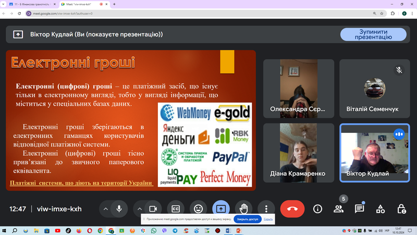Viewport: 417px width, 235px height.
Task: Expand video settings arrow beside camera
Action: point(139,209)
